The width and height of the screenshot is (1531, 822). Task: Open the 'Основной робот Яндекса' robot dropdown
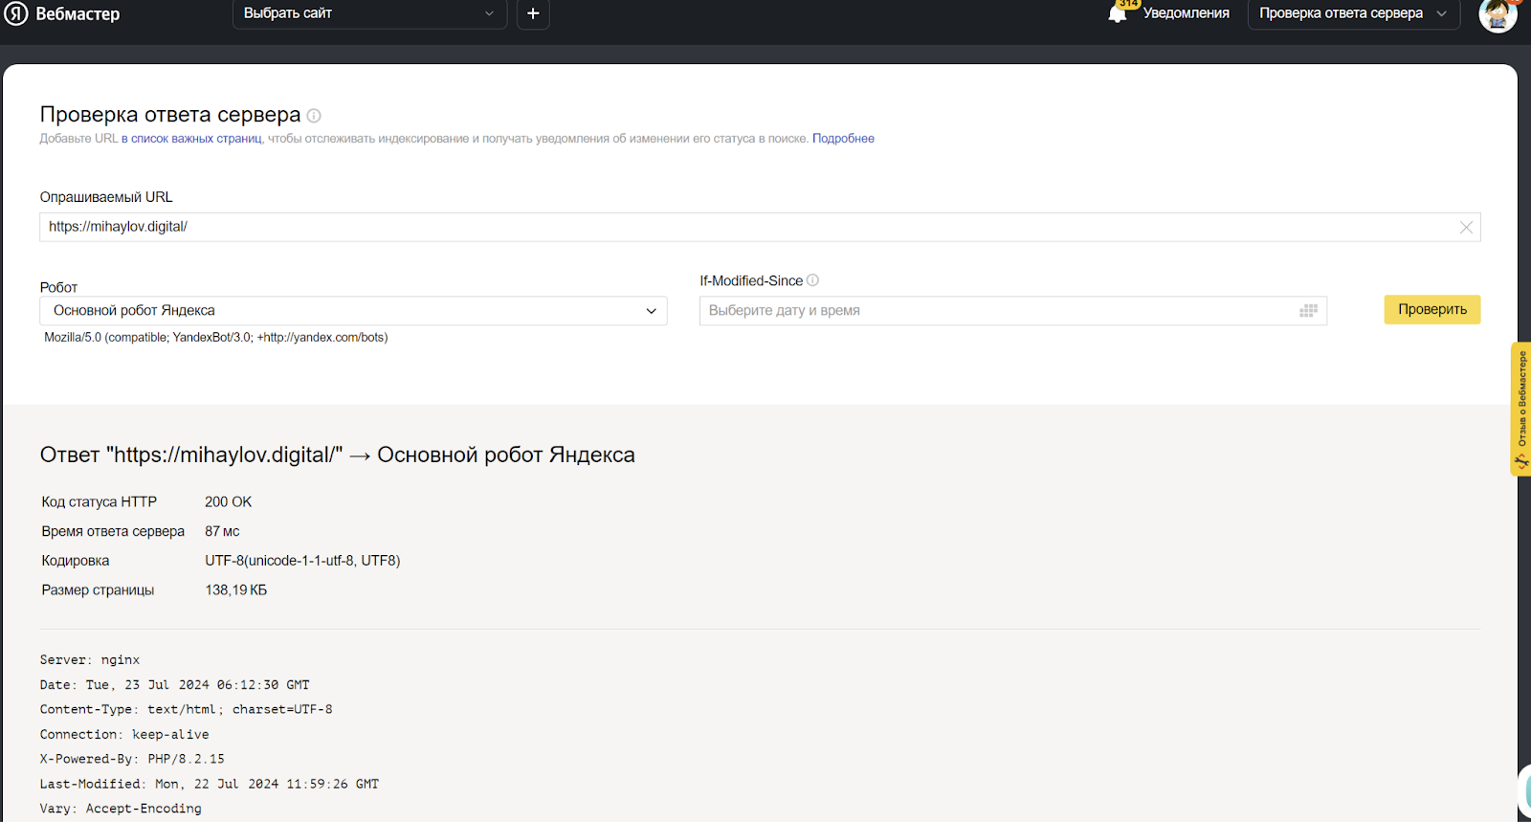click(x=353, y=311)
